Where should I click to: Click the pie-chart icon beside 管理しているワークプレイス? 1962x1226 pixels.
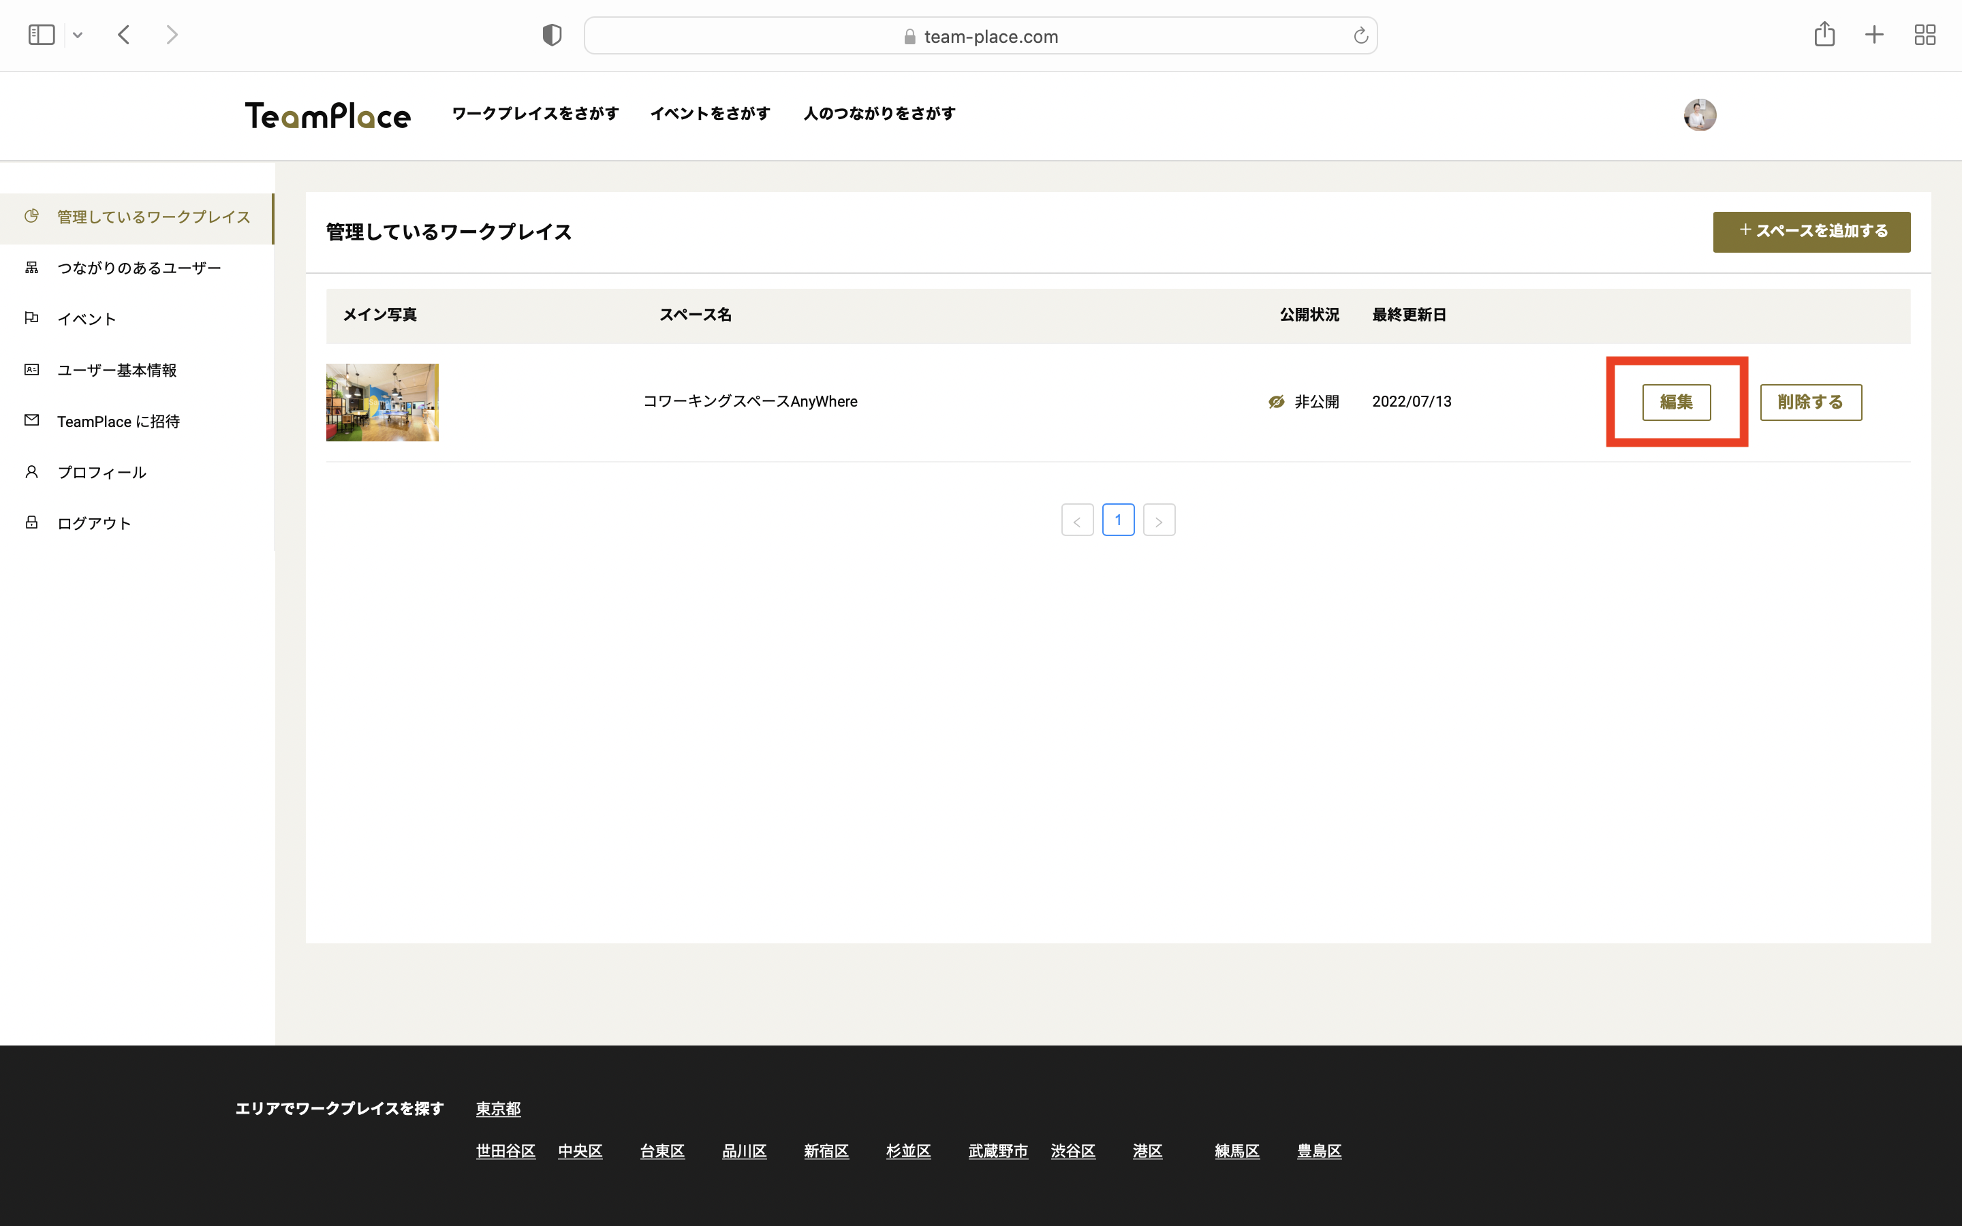31,217
